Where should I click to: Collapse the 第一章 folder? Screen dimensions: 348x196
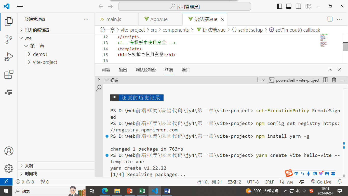tap(56, 46)
